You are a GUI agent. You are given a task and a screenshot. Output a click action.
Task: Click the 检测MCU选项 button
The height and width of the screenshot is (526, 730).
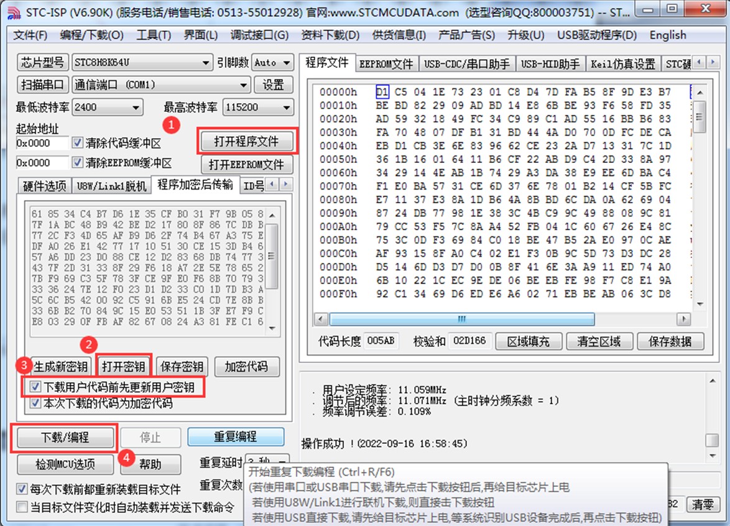[x=65, y=464]
